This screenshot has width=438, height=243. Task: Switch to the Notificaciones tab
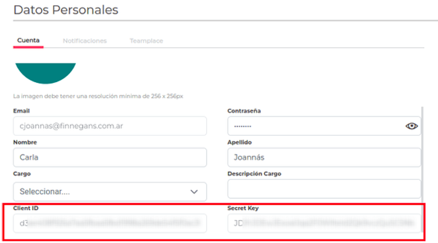click(85, 41)
